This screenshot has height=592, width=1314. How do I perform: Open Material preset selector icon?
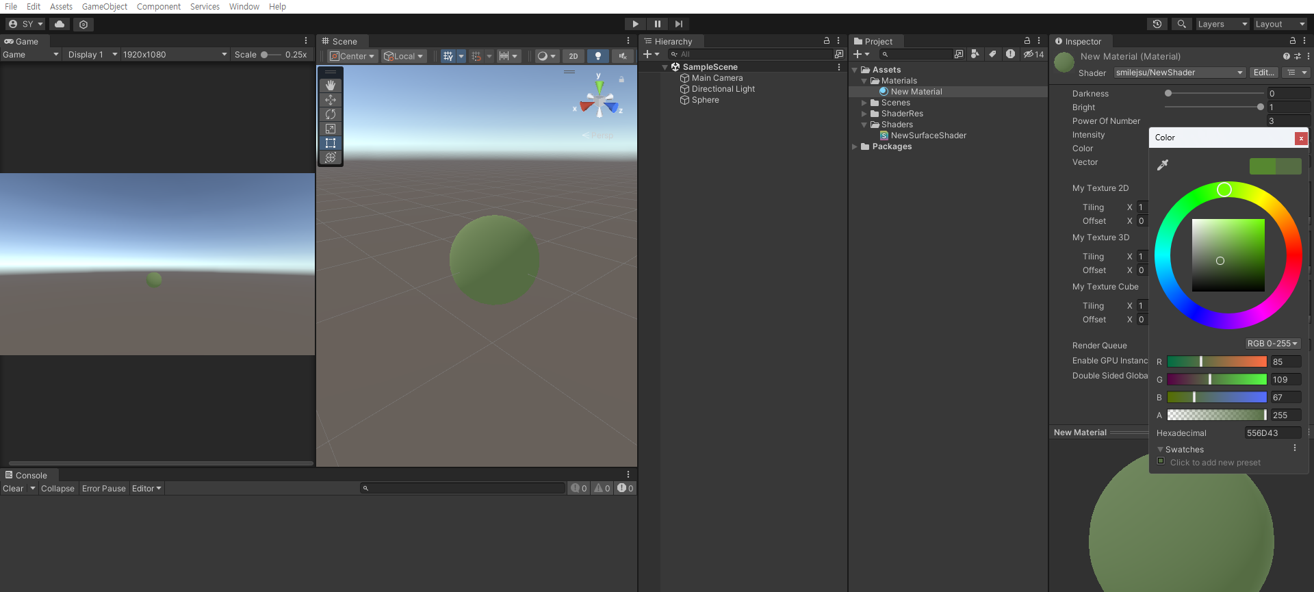[x=1297, y=56]
